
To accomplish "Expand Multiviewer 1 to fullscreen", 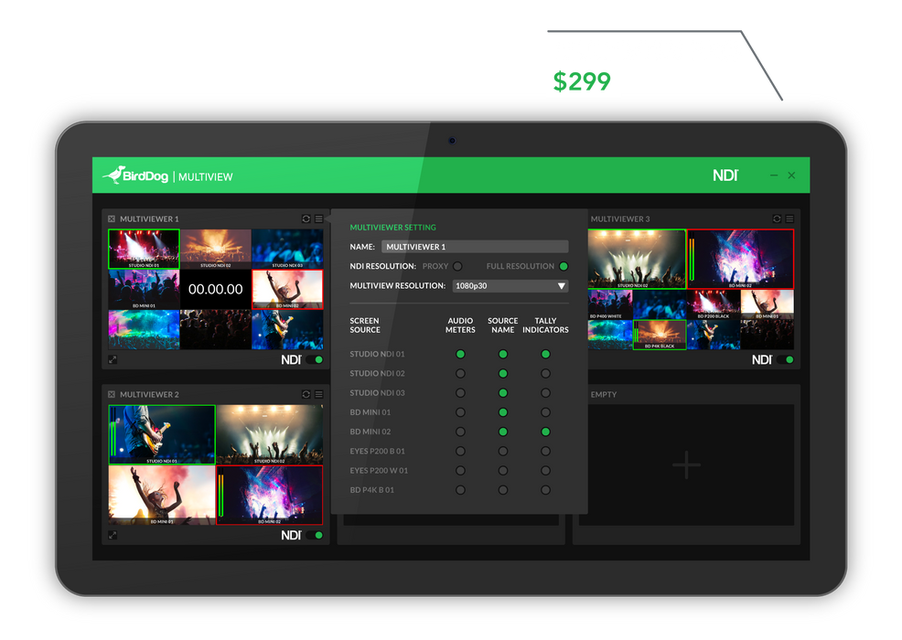I will [113, 359].
